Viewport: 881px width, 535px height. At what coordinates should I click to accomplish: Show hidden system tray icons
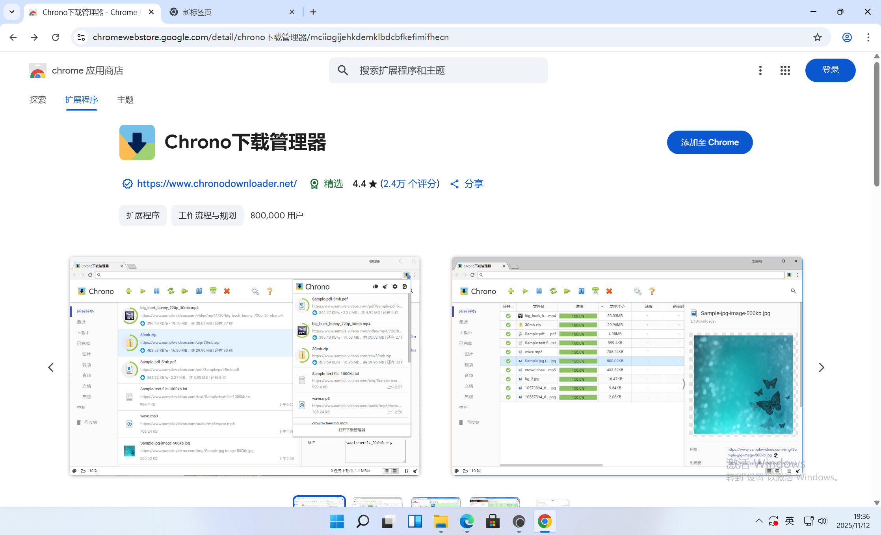coord(759,521)
